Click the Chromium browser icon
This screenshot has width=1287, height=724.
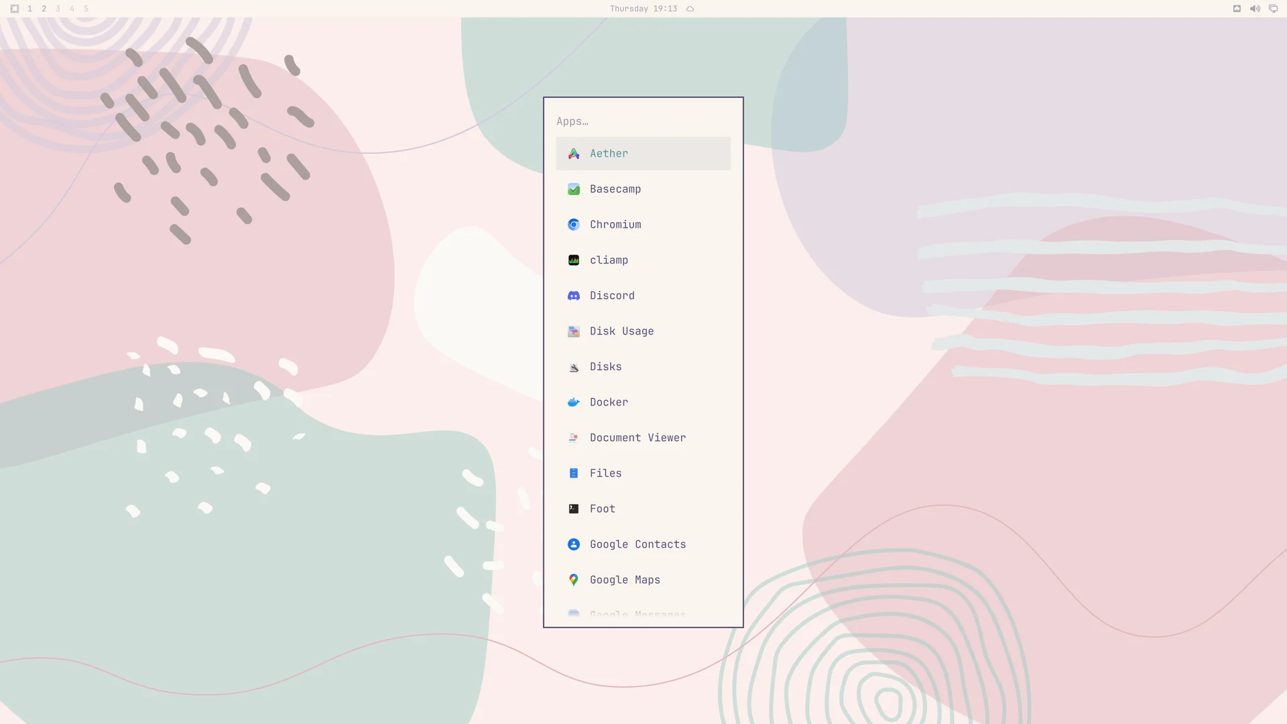tap(574, 225)
